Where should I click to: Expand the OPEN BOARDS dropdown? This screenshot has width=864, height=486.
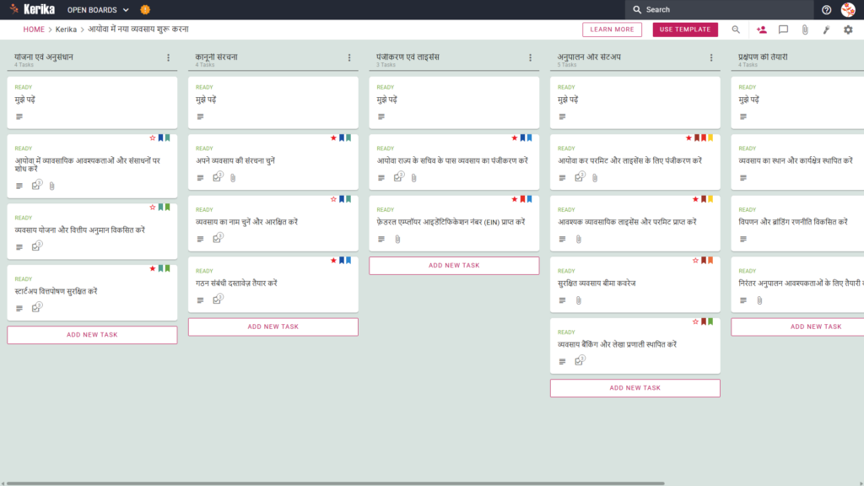98,10
